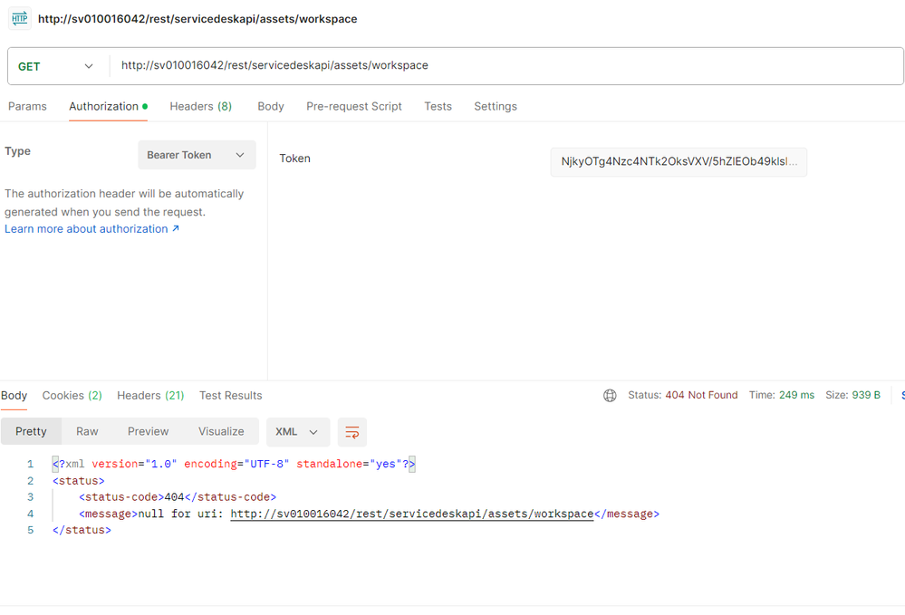Switch to the Params tab

click(x=27, y=107)
